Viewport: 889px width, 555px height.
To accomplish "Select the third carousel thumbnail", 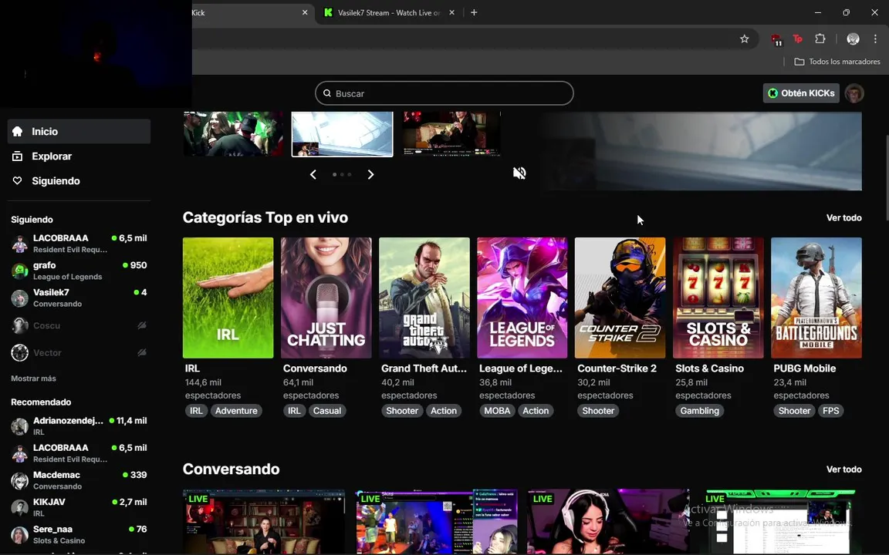I will 452,133.
